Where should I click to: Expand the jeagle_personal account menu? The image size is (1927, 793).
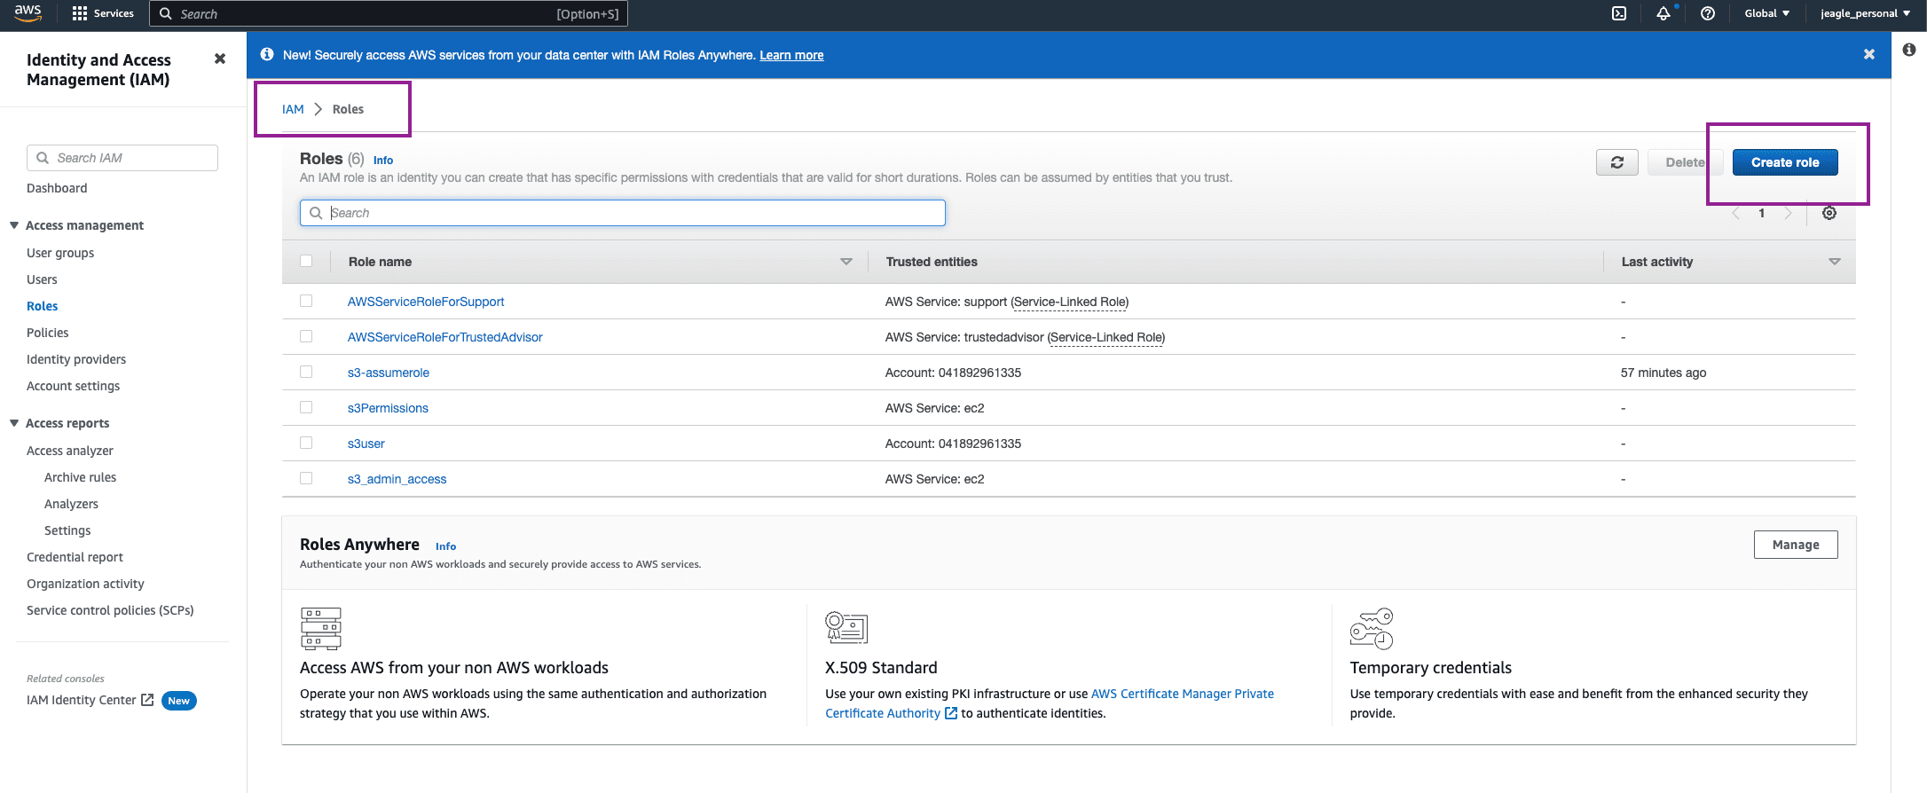click(1865, 13)
